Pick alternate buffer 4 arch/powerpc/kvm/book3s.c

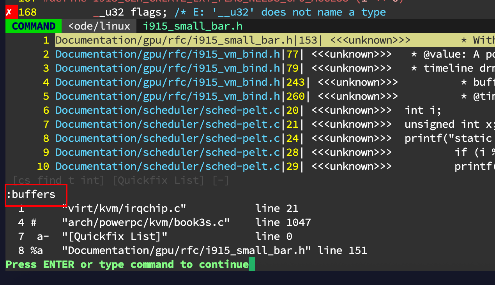click(146, 222)
